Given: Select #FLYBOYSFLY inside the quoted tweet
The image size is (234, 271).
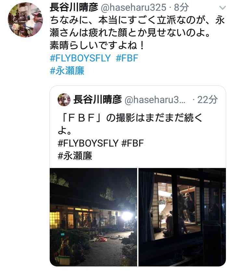Looking at the screenshot, I should pos(88,143).
